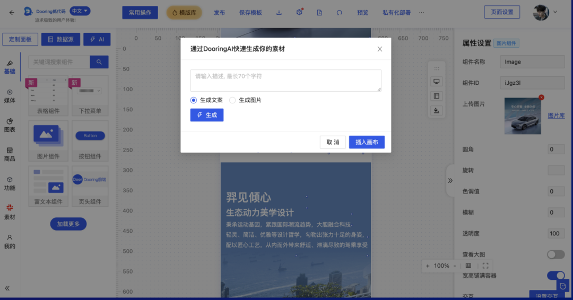Select the 图表 sidebar category
573x300 pixels.
[x=10, y=125]
